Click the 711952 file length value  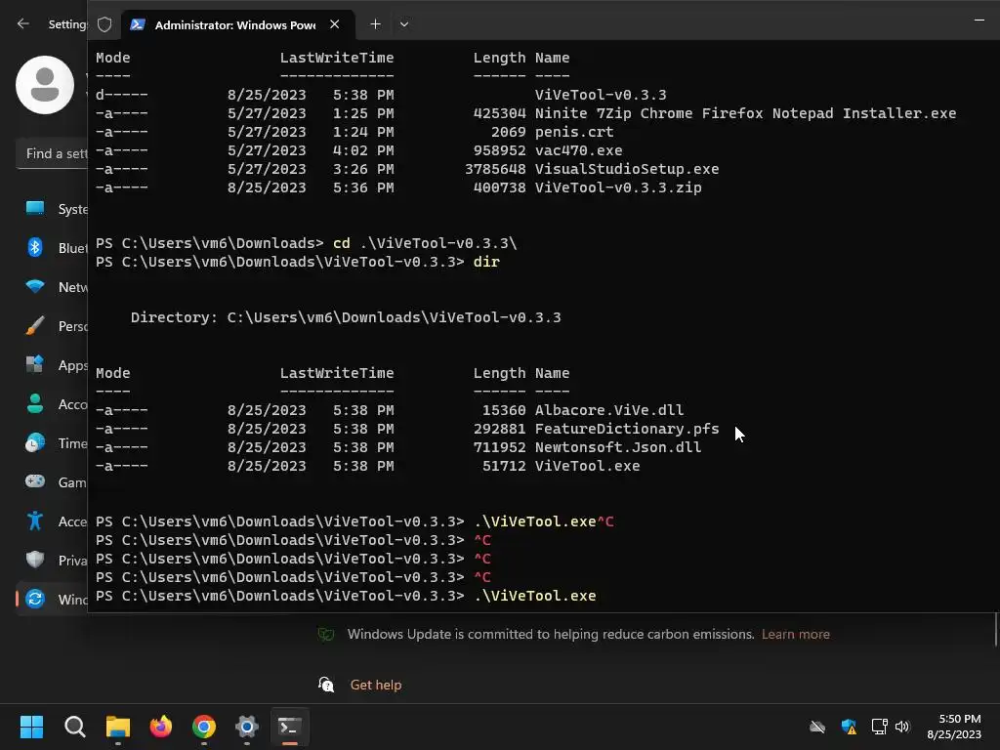[x=499, y=447]
